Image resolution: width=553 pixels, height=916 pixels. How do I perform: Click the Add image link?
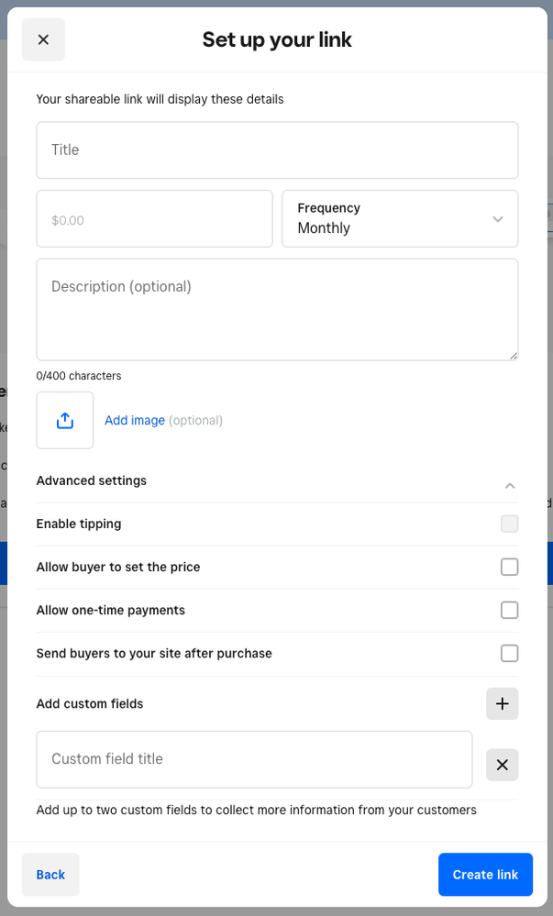point(135,420)
